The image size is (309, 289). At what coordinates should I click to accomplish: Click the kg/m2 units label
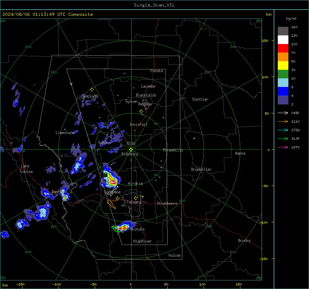pyautogui.click(x=291, y=19)
